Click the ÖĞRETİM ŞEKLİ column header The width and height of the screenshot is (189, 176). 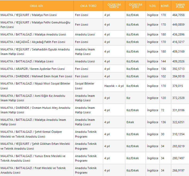tap(135, 6)
